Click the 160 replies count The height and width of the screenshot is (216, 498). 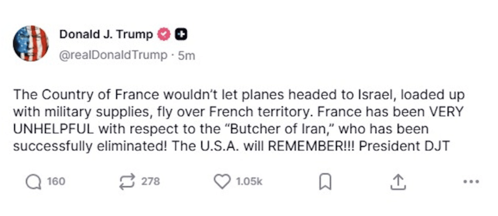click(x=56, y=182)
